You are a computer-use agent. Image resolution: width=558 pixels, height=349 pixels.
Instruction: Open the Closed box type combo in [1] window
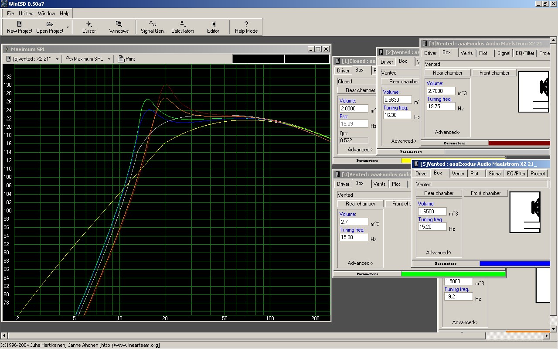(356, 82)
